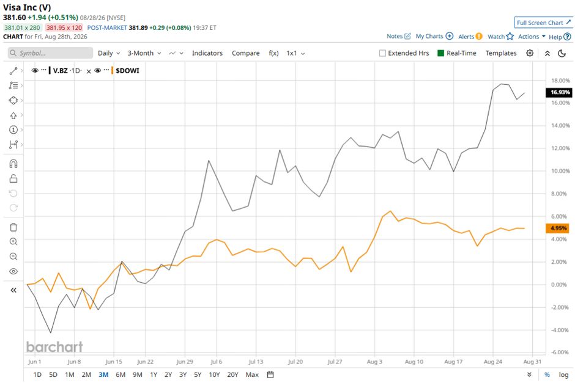Toggle visibility of V.BZ series
This screenshot has height=383, width=575.
(x=35, y=71)
